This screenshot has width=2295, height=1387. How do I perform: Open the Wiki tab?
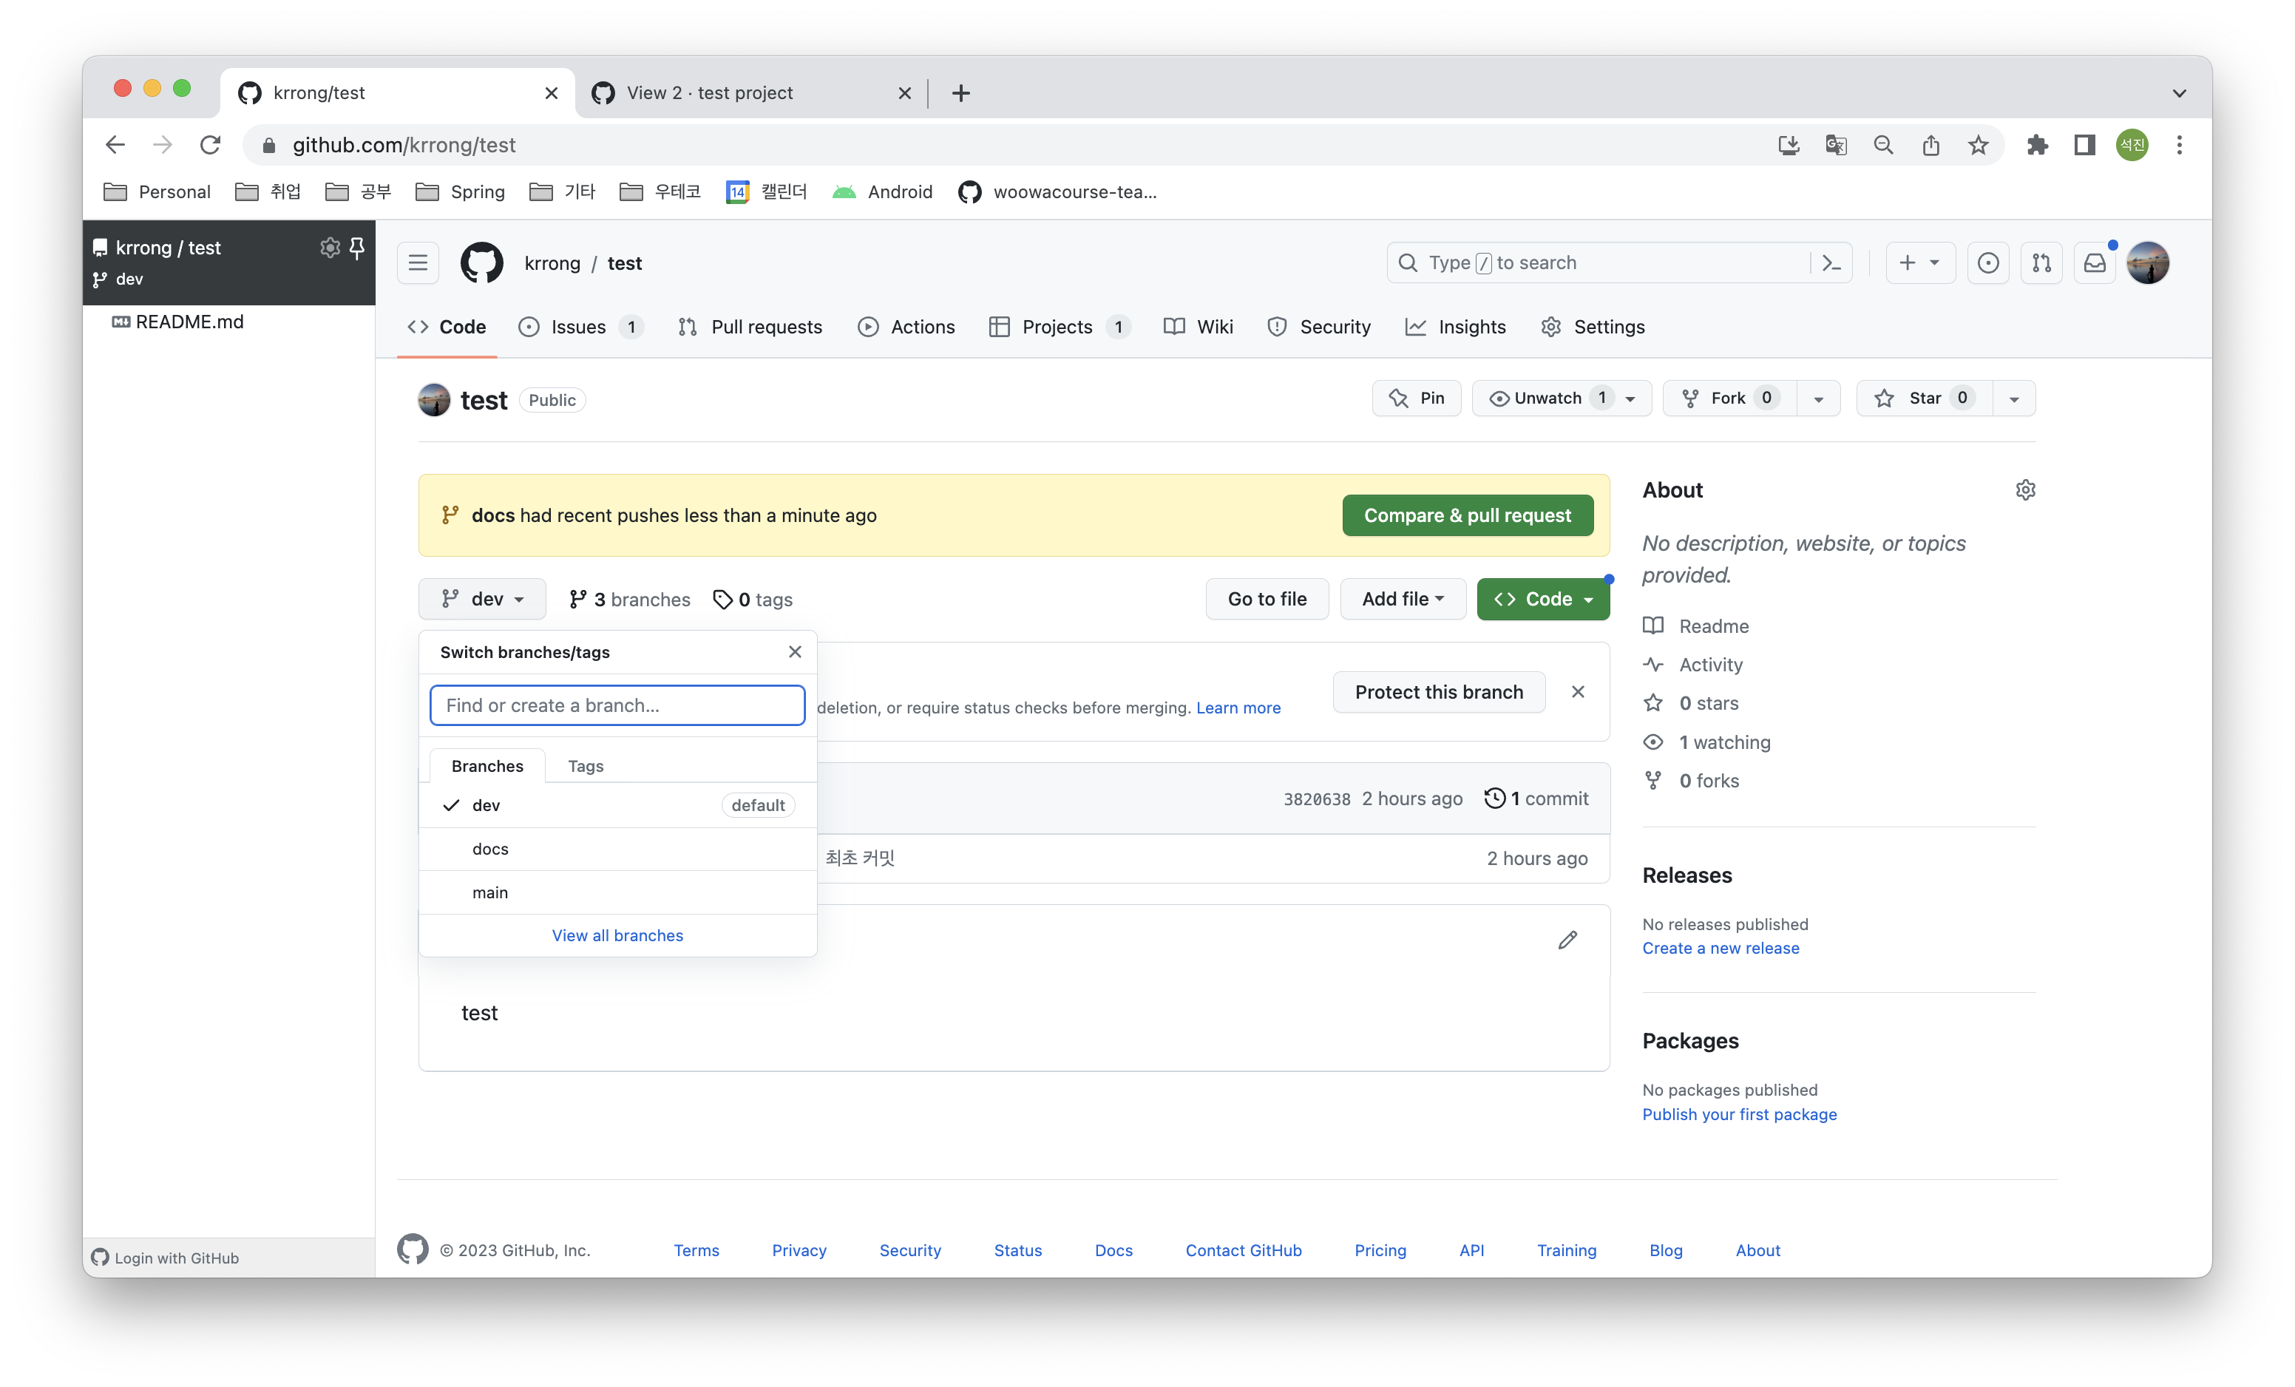[x=1198, y=327]
